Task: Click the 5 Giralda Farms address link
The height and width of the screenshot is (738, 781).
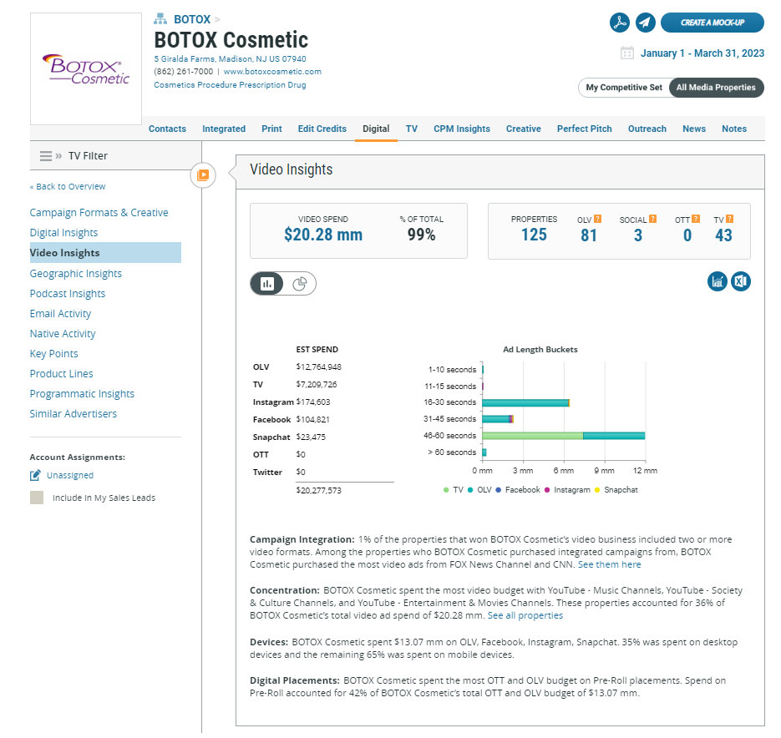Action: click(x=230, y=58)
